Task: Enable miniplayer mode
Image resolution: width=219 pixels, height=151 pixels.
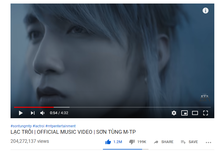Action: 184,113
